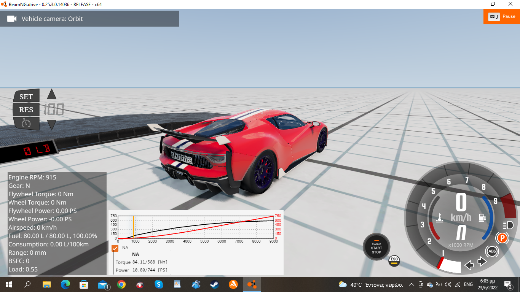The height and width of the screenshot is (292, 520).
Task: Click the SET cruise control button
Action: [26, 97]
